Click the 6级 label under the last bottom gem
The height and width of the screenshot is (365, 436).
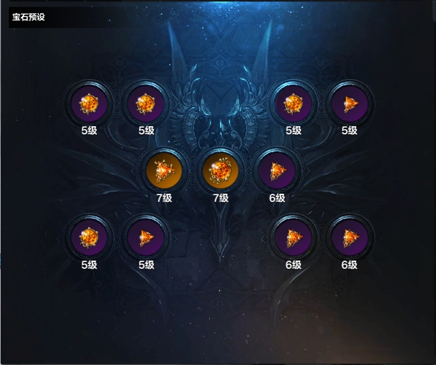point(349,265)
